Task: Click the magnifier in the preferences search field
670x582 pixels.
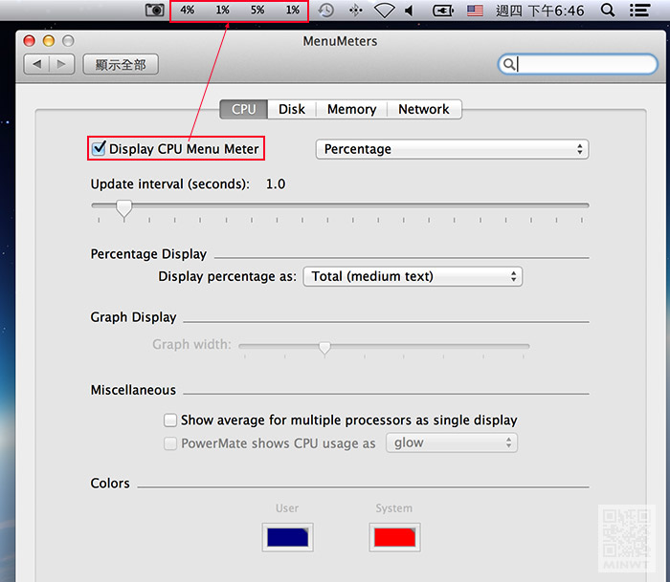Action: [x=508, y=64]
